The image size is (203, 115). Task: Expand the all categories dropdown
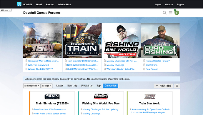[32, 86]
